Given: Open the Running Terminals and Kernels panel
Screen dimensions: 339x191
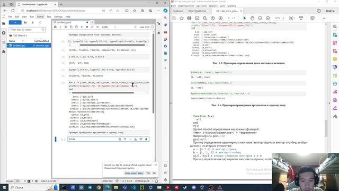Looking at the screenshot, I should point(4,33).
